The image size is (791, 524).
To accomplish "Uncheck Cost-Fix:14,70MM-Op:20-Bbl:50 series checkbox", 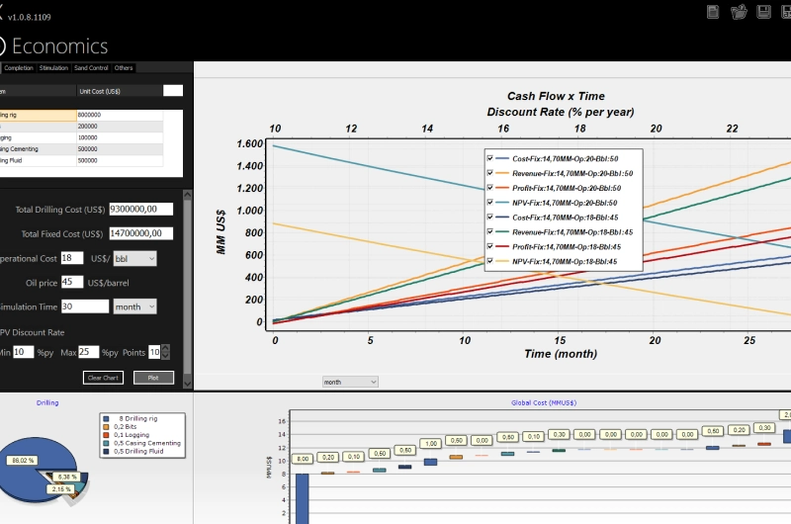I will click(490, 158).
